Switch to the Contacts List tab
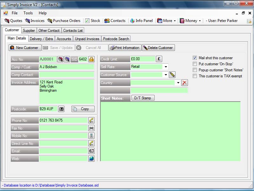This screenshot has width=254, height=191. [x=73, y=30]
